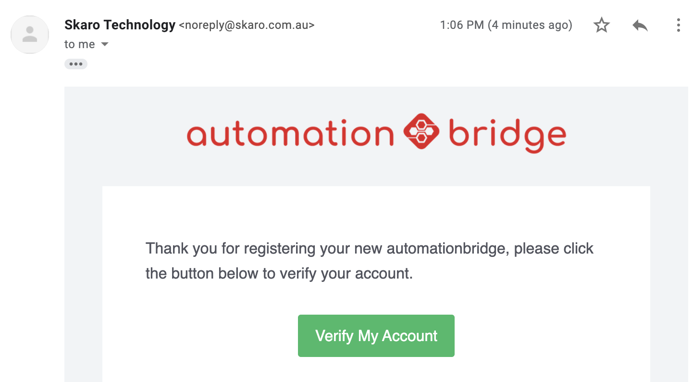693x382 pixels.
Task: Click the Reply arrow icon
Action: click(640, 25)
